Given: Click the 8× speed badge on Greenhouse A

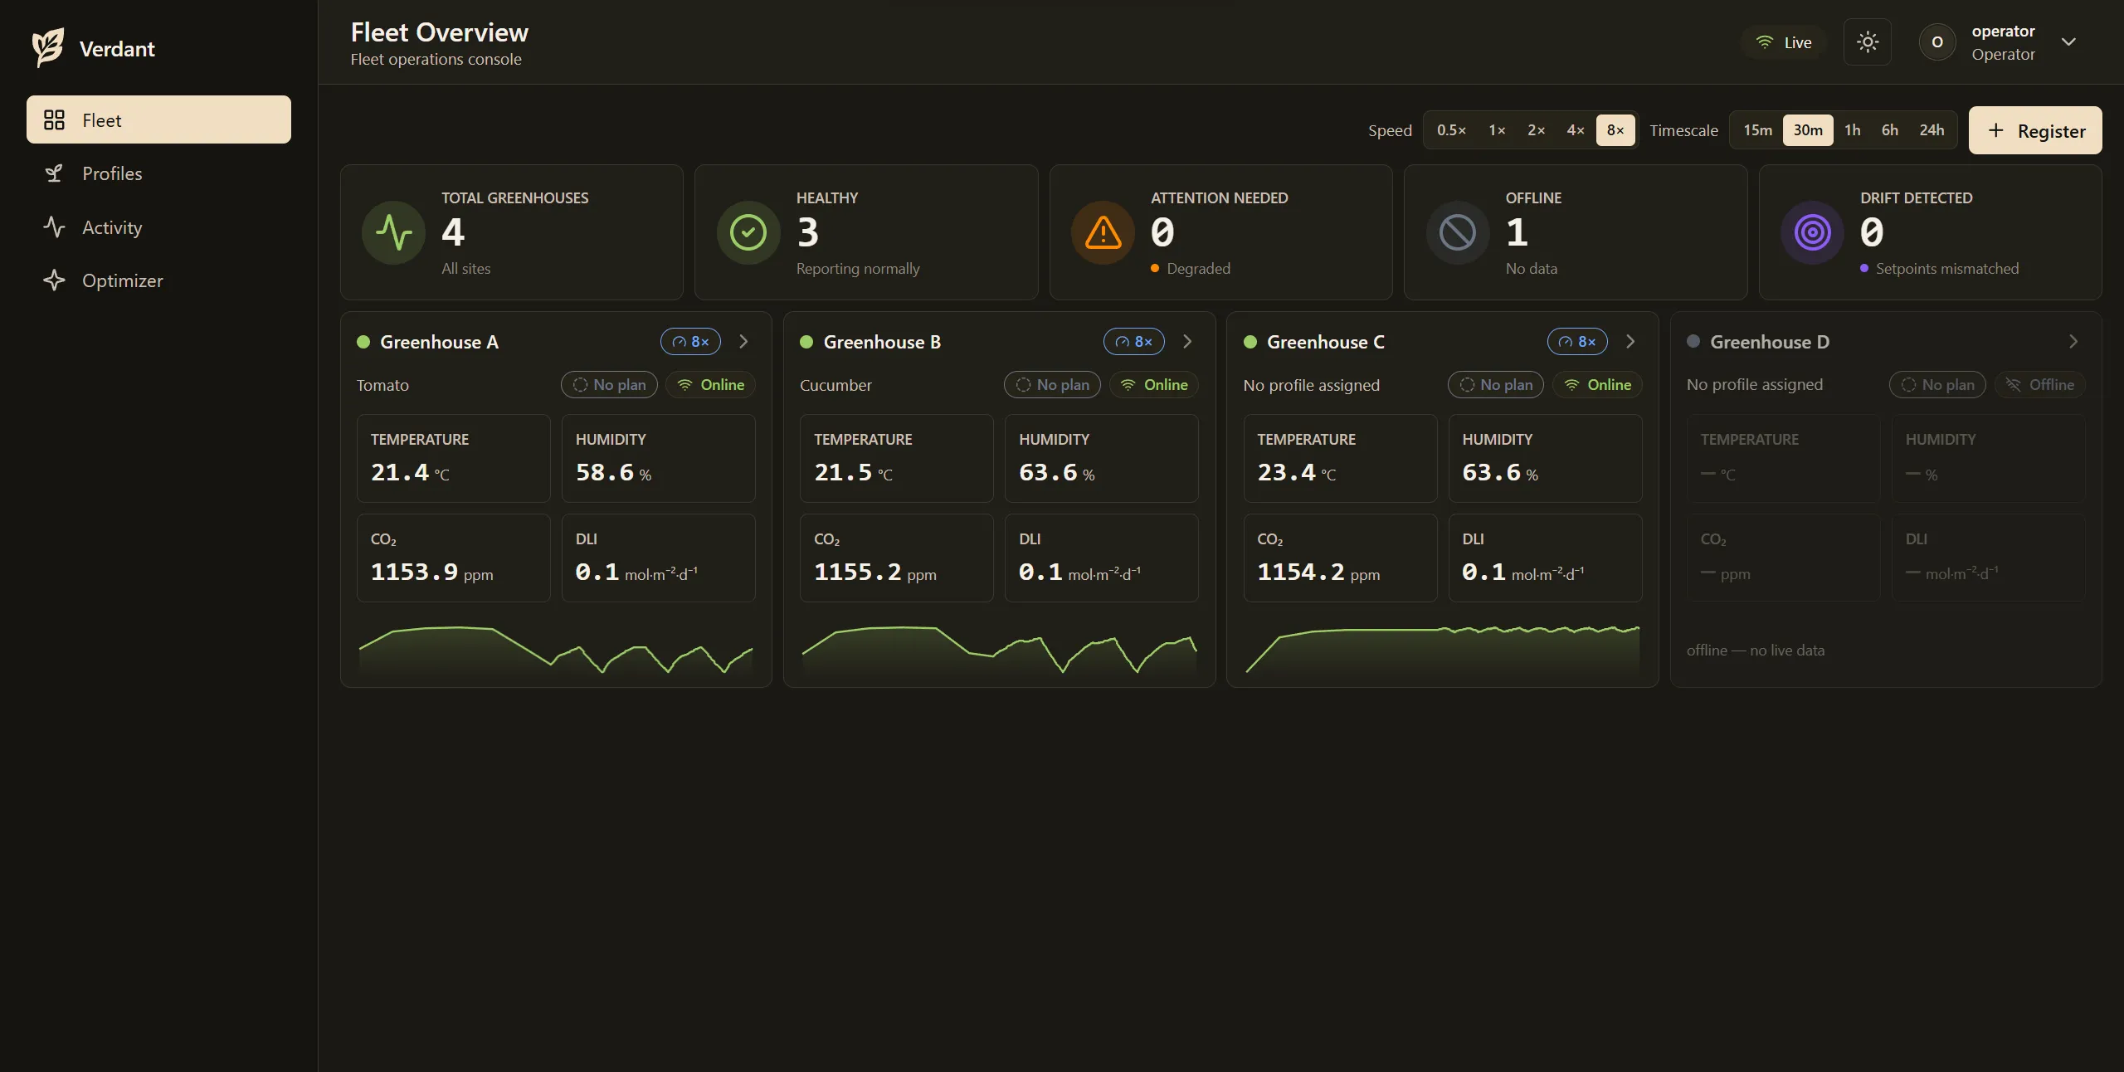Looking at the screenshot, I should pos(690,342).
